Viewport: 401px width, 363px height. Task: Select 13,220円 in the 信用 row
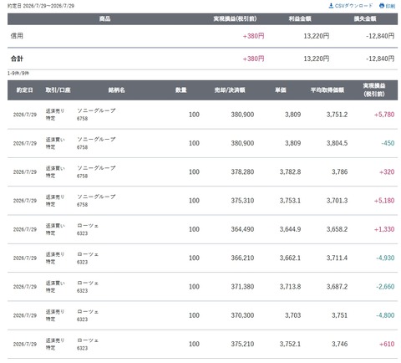coord(316,36)
